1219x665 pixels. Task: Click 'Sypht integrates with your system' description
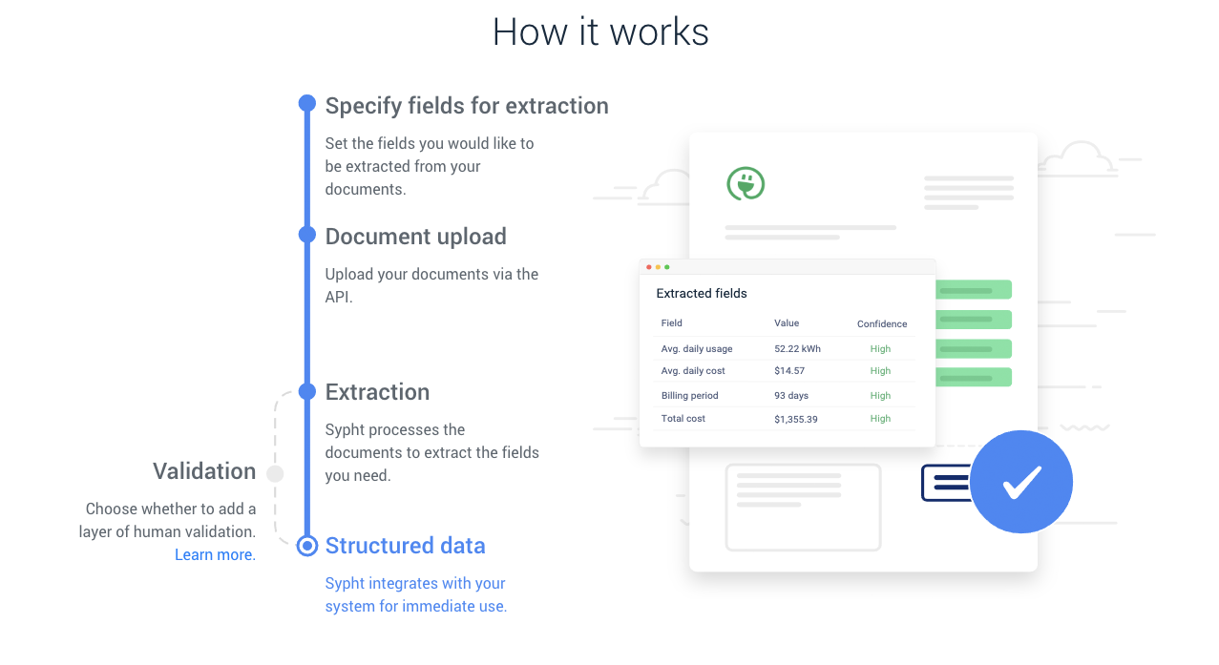416,594
